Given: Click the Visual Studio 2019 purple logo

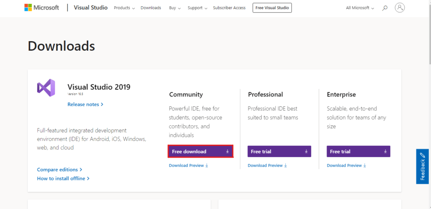Looking at the screenshot, I should pos(46,88).
